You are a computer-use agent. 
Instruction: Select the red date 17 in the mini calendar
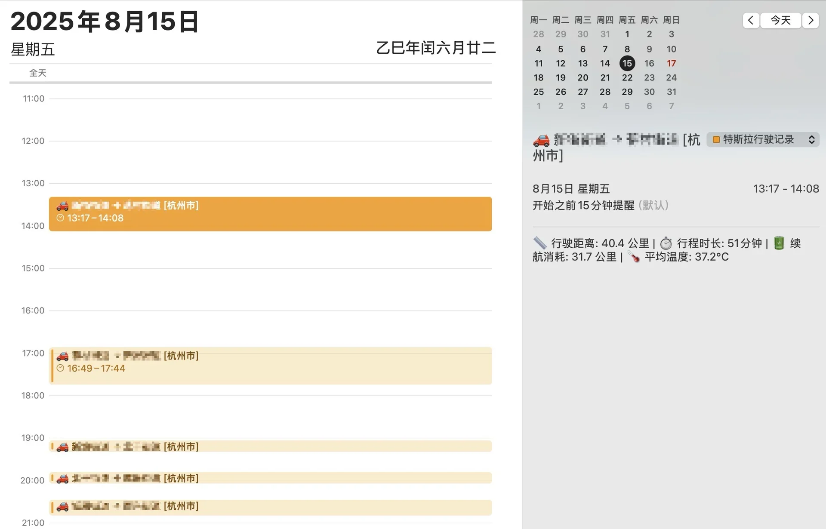(x=672, y=63)
